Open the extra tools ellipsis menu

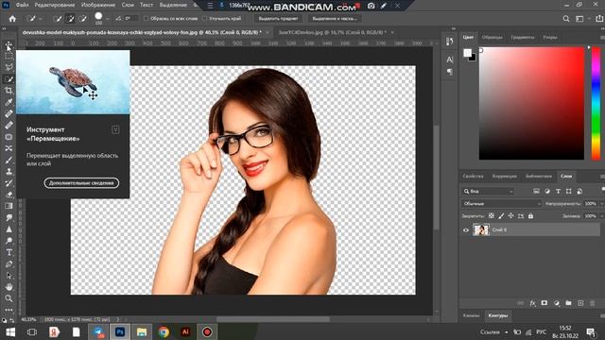point(9,310)
